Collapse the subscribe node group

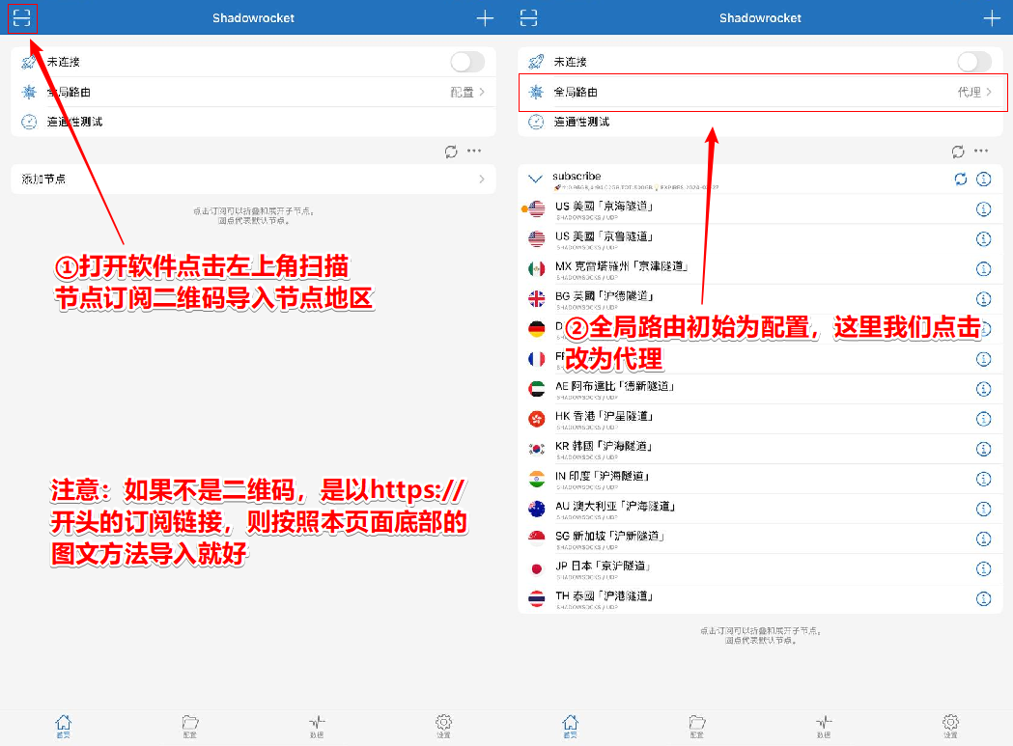click(535, 179)
